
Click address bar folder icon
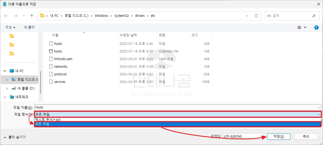tap(42, 16)
